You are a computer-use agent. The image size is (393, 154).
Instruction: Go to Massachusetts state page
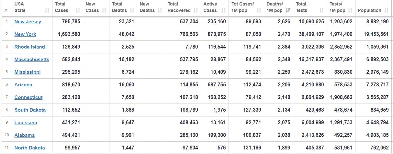32,60
